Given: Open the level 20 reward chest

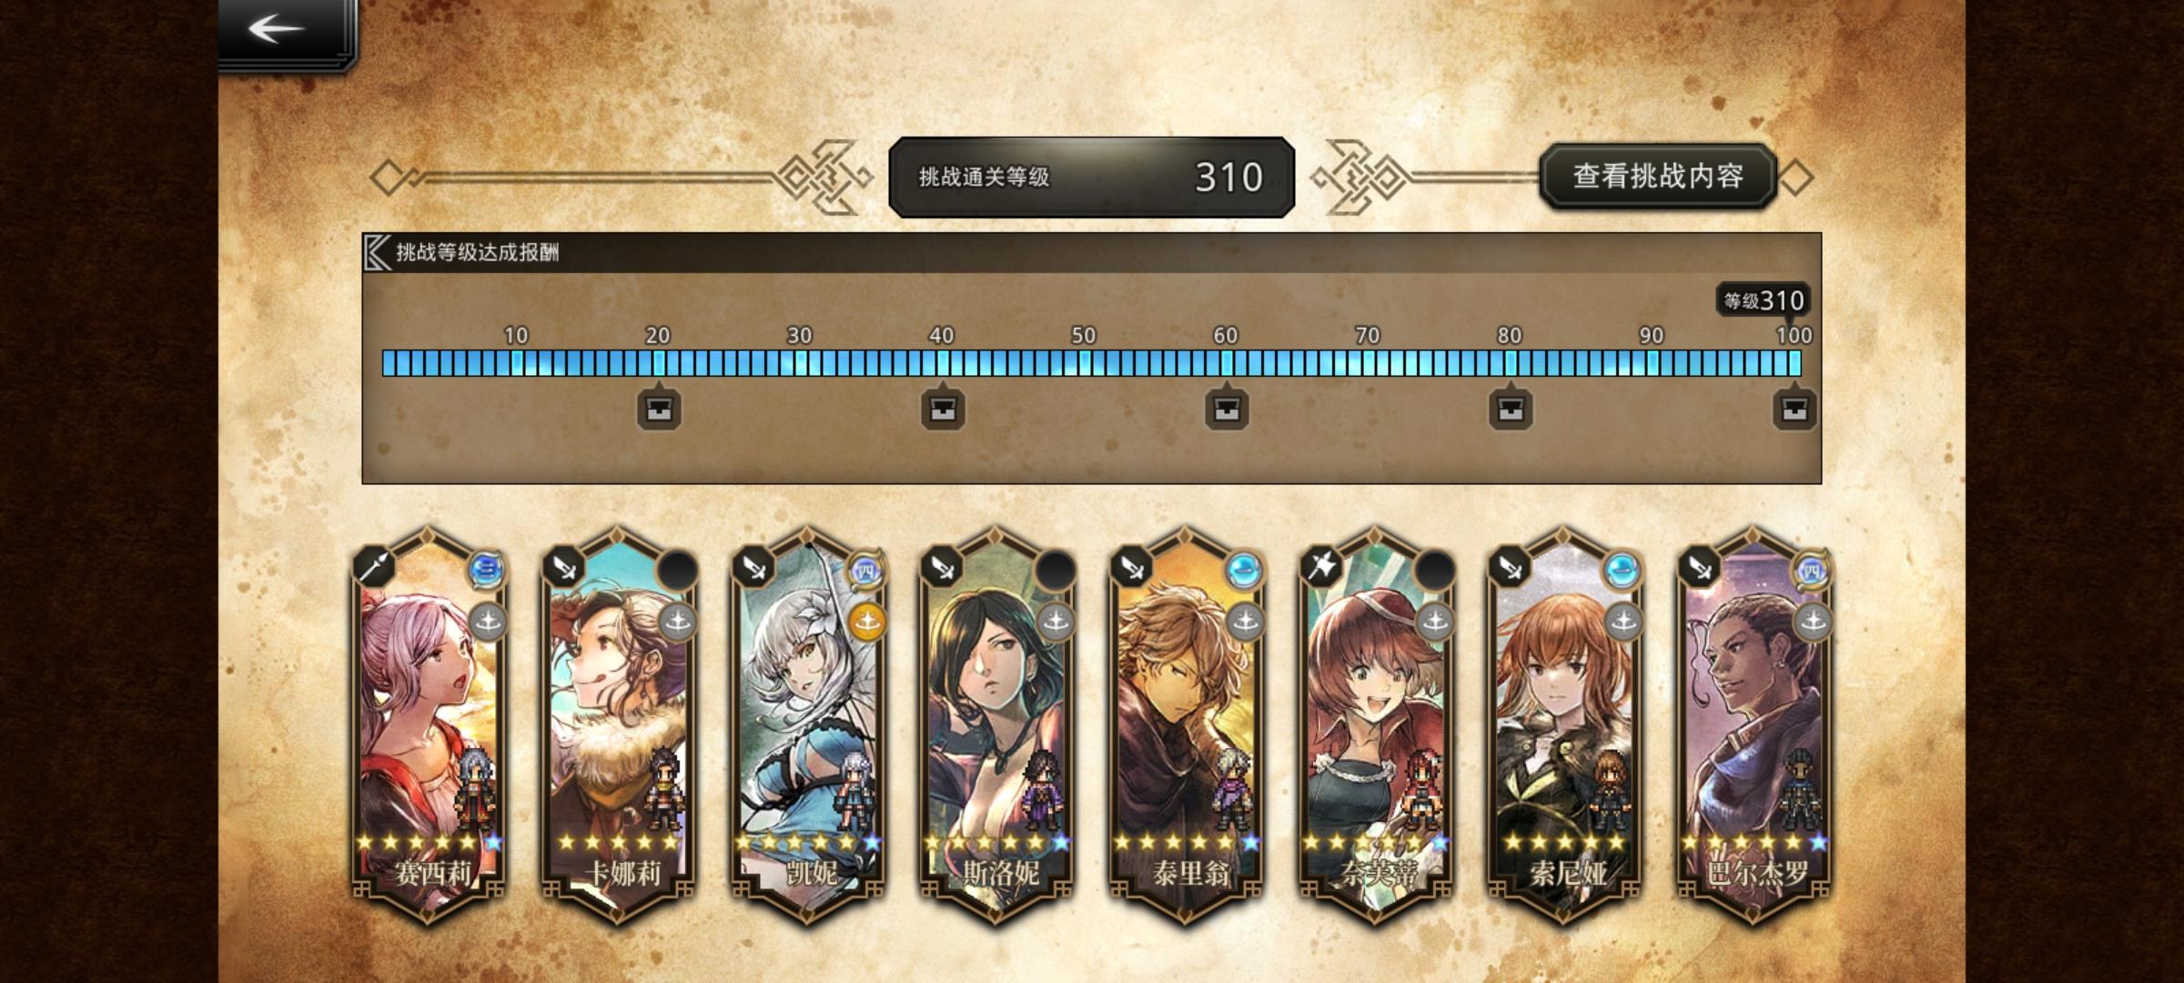Looking at the screenshot, I should (x=659, y=409).
